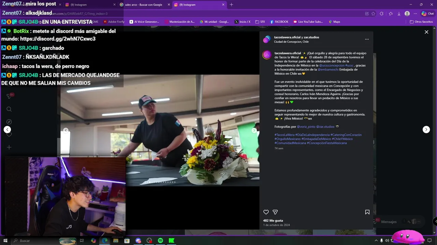The width and height of the screenshot is (437, 245).
Task: Open volume control in system tray
Action: click(x=387, y=241)
